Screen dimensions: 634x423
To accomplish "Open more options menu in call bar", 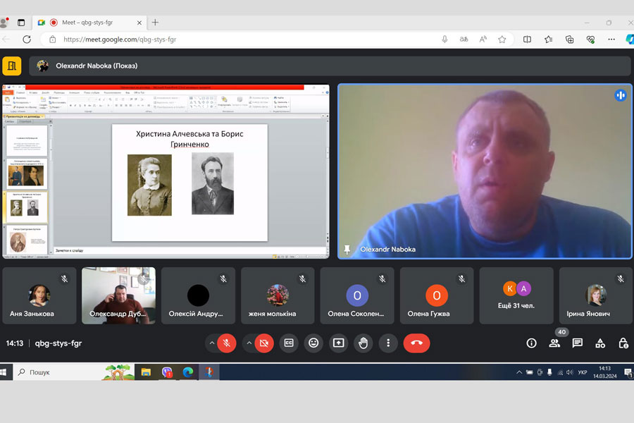I will [x=388, y=343].
